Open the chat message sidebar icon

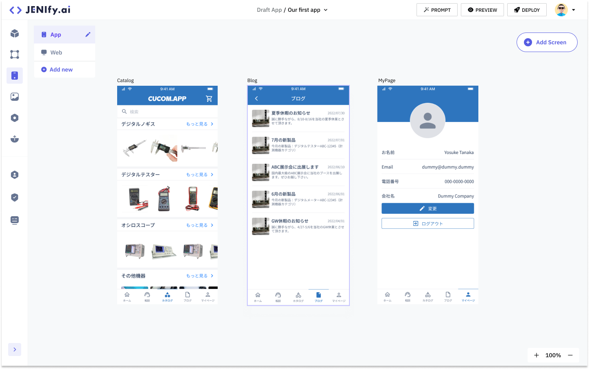click(15, 220)
